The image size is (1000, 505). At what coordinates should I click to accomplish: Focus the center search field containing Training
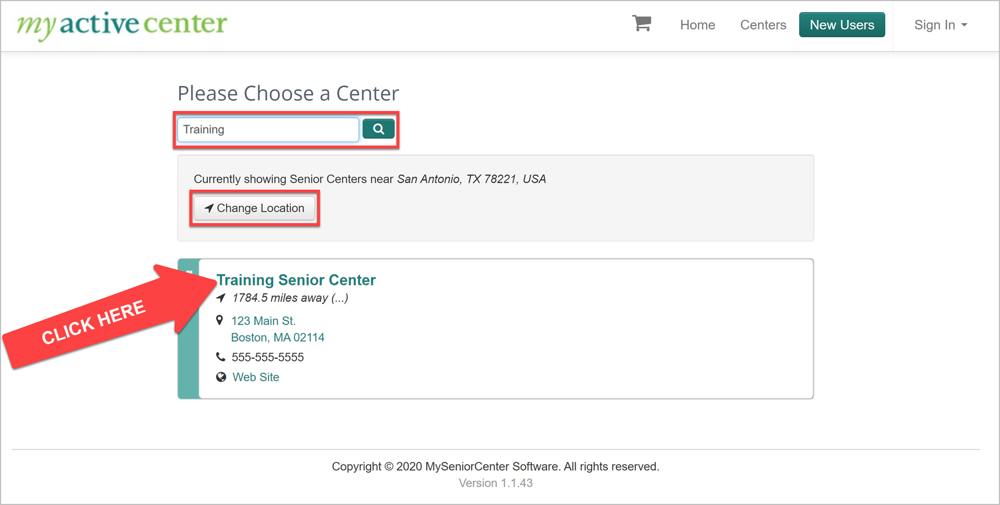[x=268, y=129]
